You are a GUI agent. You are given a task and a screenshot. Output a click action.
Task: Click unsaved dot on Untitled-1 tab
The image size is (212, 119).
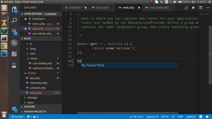click(85, 8)
